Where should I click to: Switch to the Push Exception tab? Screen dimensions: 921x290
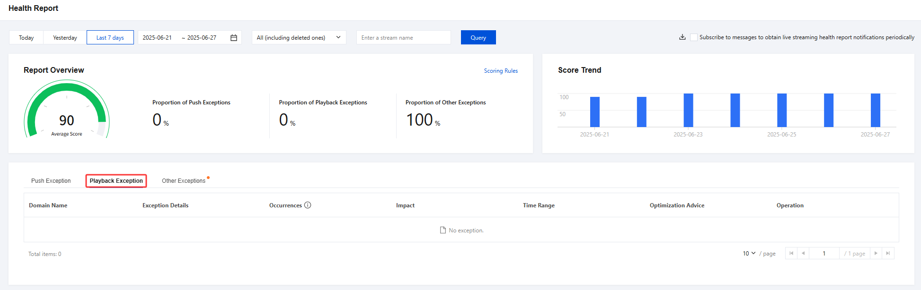pos(51,181)
